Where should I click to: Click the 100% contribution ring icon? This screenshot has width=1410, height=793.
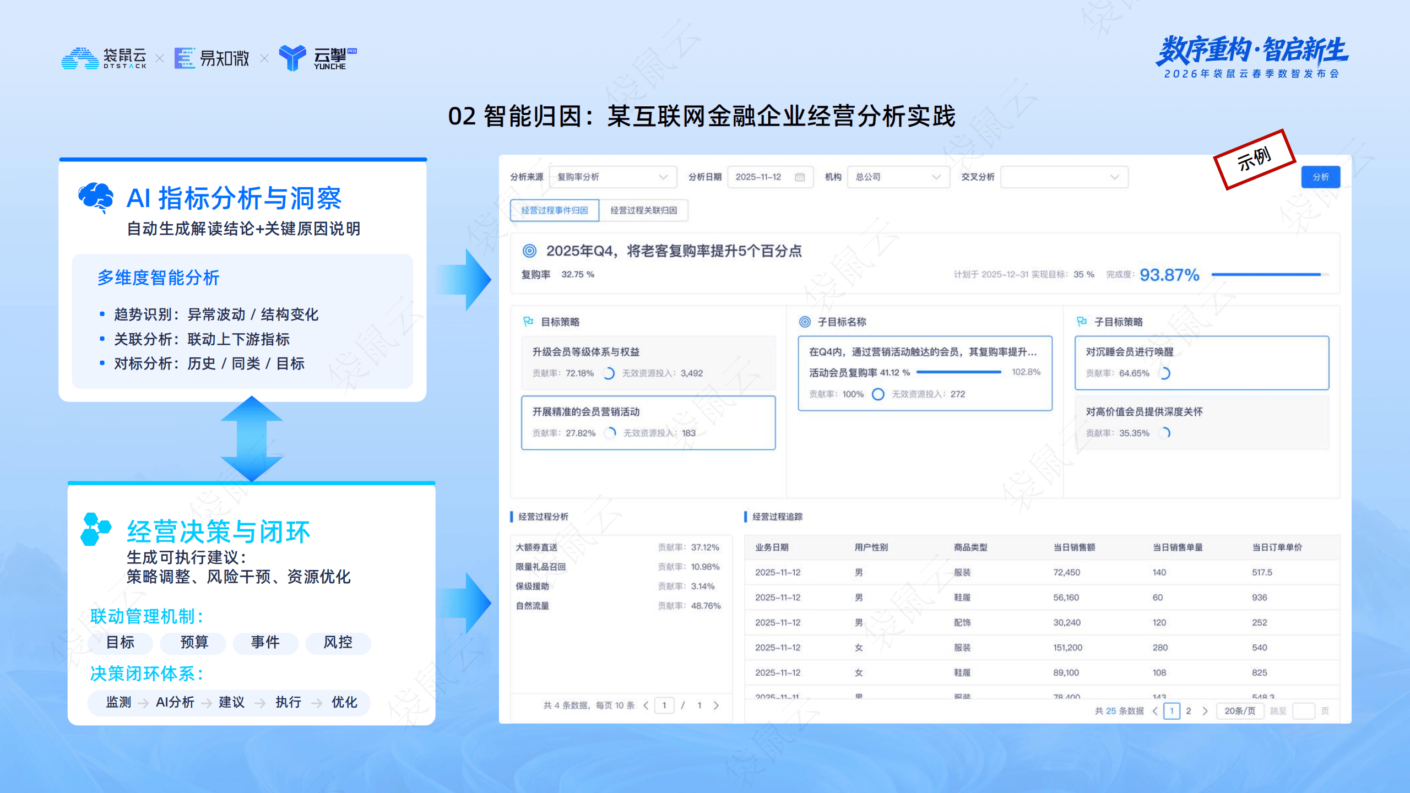click(878, 394)
